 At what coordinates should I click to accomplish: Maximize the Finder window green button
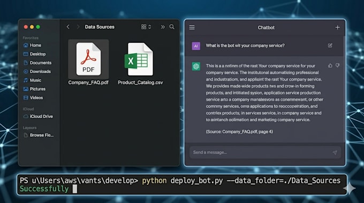[38, 27]
